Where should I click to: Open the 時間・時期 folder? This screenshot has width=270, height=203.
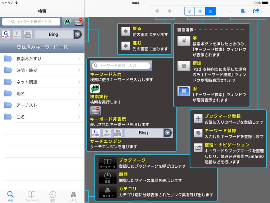(42, 70)
